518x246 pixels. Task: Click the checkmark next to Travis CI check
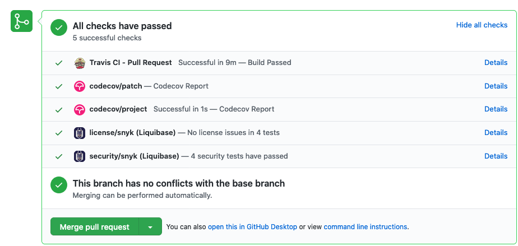click(x=59, y=63)
